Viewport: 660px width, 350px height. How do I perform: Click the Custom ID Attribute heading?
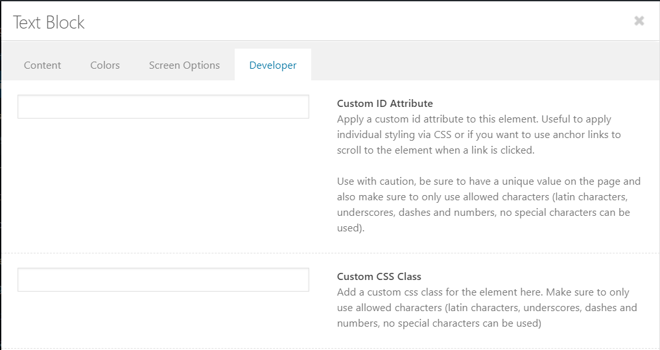coord(385,103)
